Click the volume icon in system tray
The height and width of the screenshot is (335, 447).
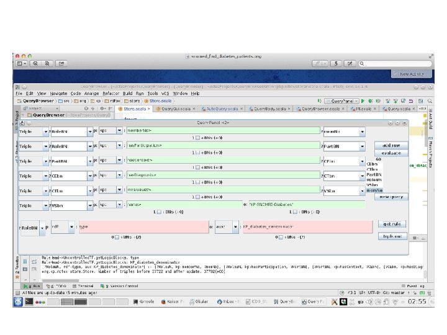[369, 301]
